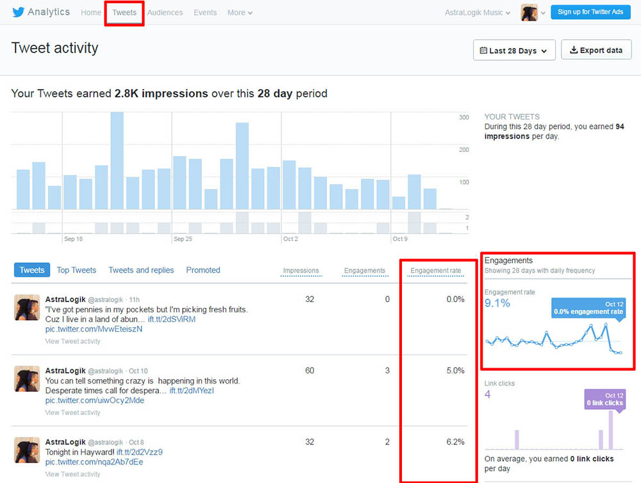The height and width of the screenshot is (483, 641).
Task: Click the Sep 25 chart axis label
Action: [183, 239]
